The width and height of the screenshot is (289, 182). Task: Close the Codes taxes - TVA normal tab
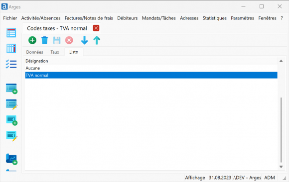pyautogui.click(x=96, y=28)
